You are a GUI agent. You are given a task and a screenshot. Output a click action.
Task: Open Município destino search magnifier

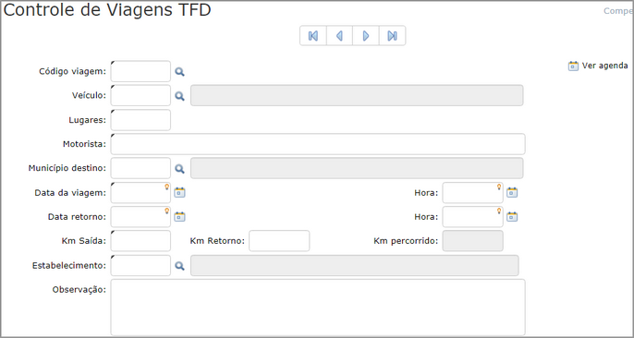[x=179, y=169]
